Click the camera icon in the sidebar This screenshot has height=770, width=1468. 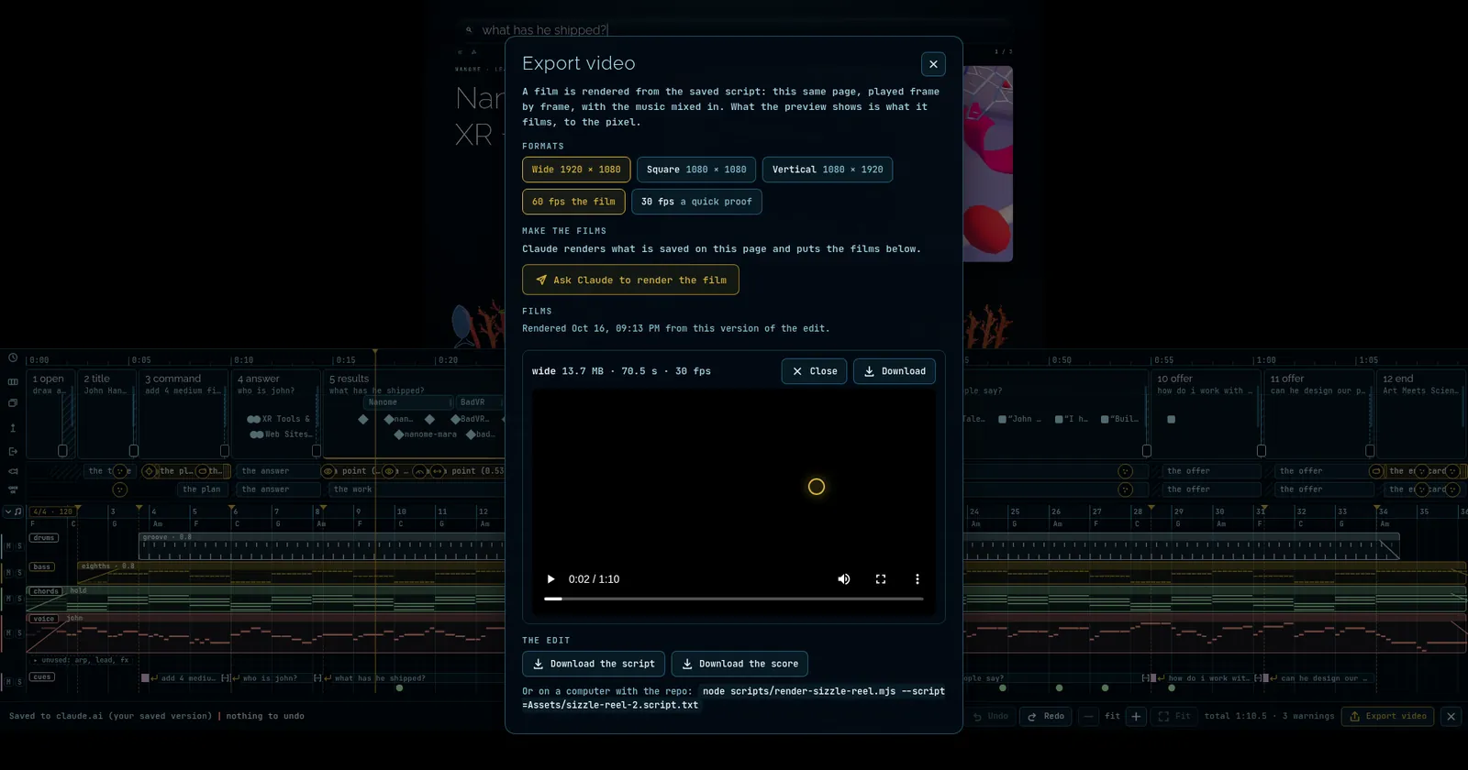coord(13,471)
